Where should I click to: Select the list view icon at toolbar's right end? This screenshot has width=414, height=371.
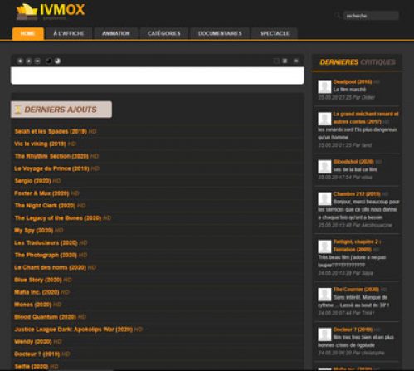click(295, 61)
